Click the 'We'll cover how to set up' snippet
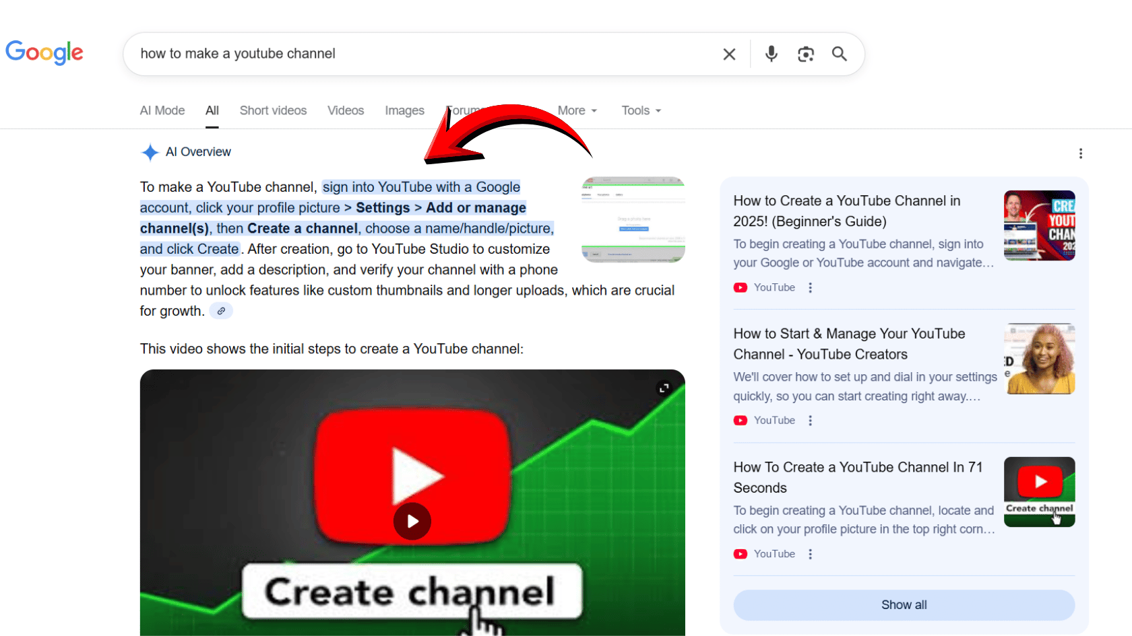 (865, 387)
